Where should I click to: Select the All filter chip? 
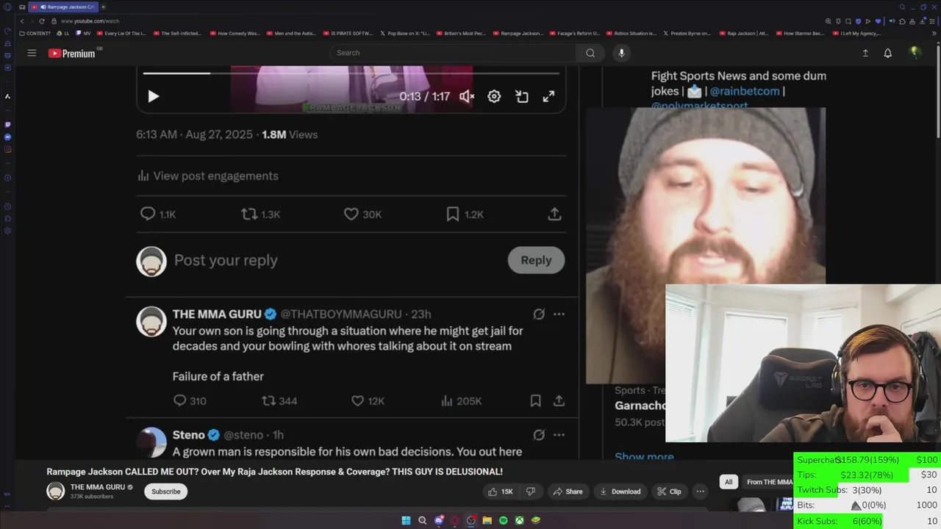coord(729,482)
